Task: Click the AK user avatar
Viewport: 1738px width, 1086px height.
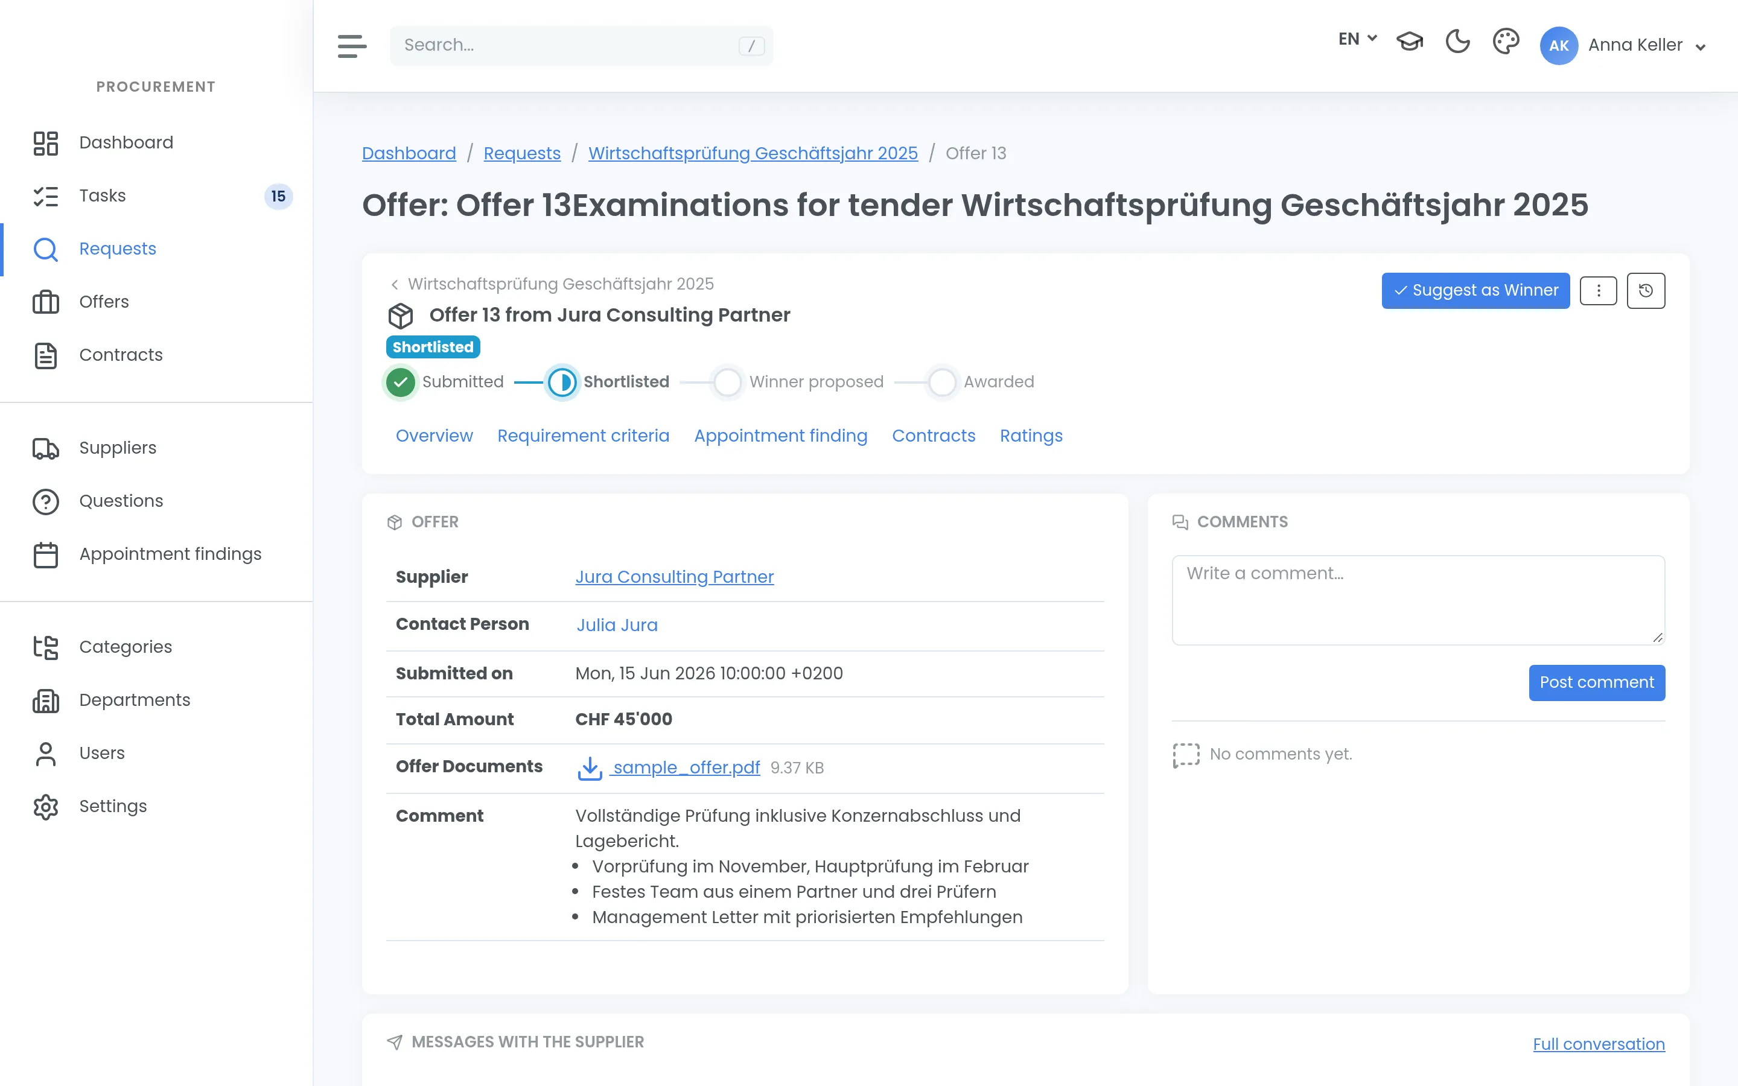Action: 1558,45
